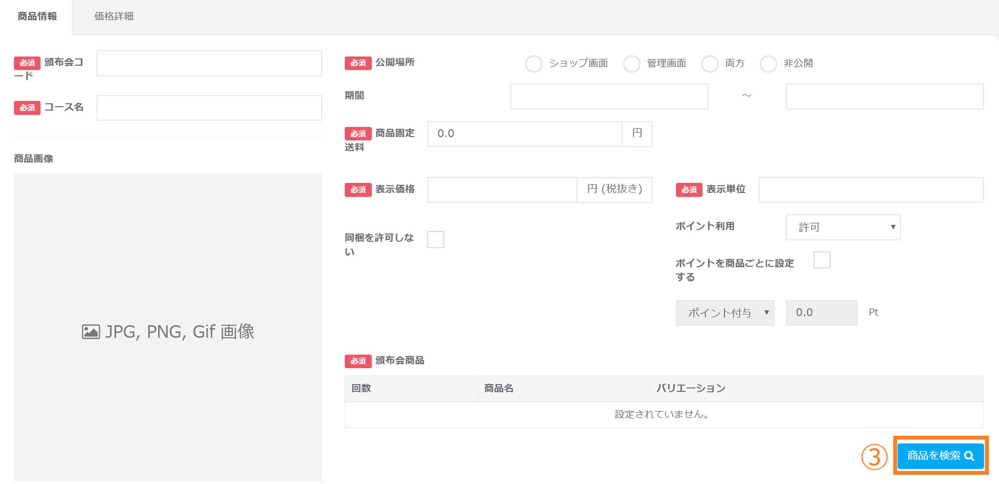Viewport: 999px width, 484px height.
Task: Select the ショップ画面 radio button
Action: (534, 64)
